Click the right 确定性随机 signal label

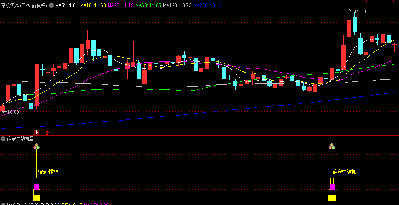(344, 172)
